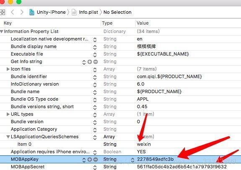The height and width of the screenshot is (170, 241).
Task: Remove MOBAppKey row with minus icon
Action: (x=96, y=160)
